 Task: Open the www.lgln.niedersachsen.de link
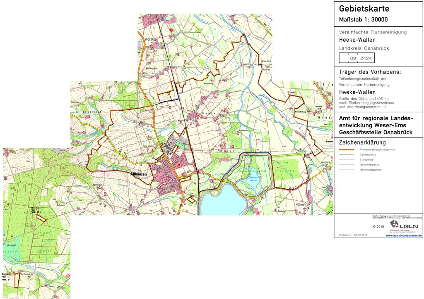404,235
